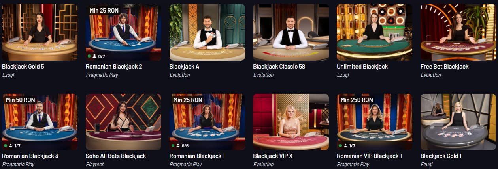Viewport: 498px width, 169px height.
Task: Select the Unlimited Blackjack table image
Action: click(374, 32)
